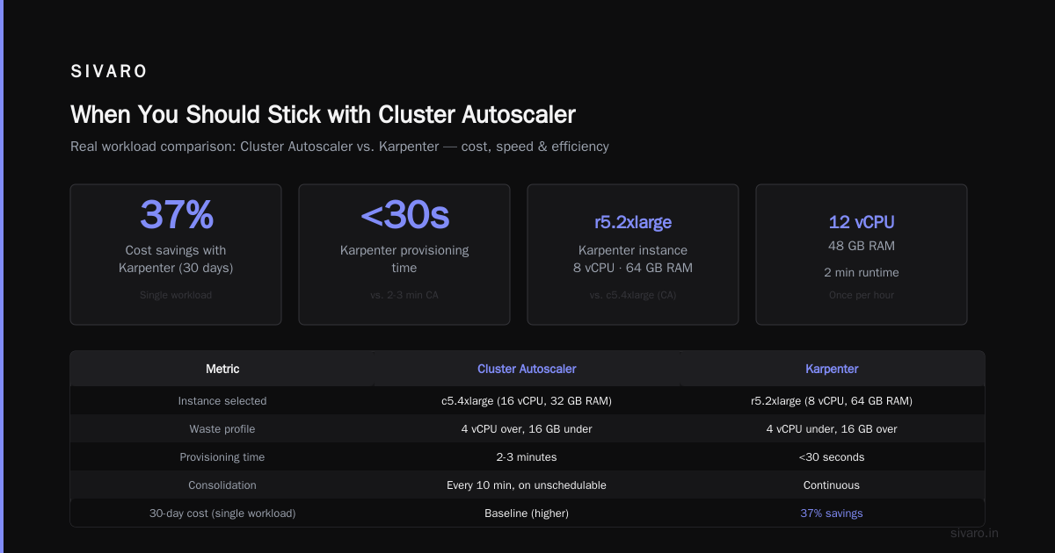Click the '2 min runtime' card text
1055x553 pixels.
[x=862, y=272]
